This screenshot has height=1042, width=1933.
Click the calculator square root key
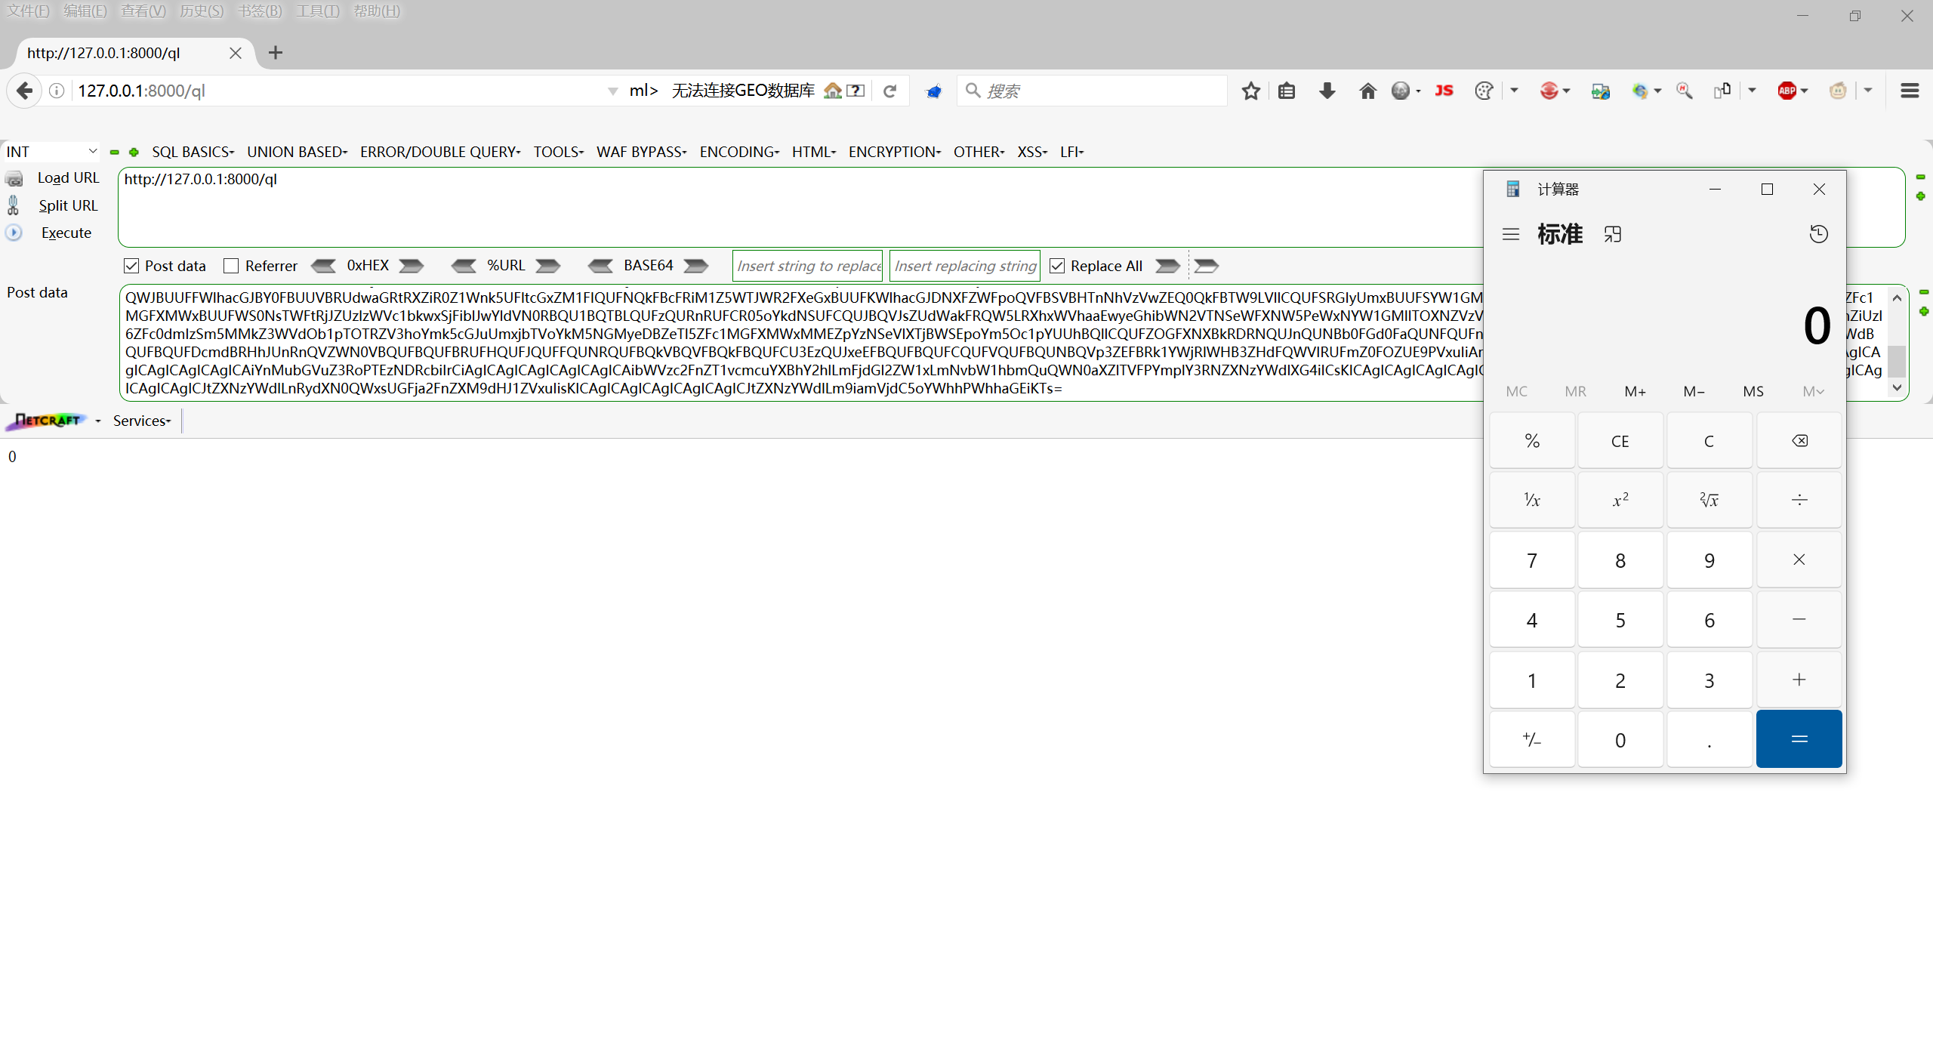pyautogui.click(x=1709, y=500)
